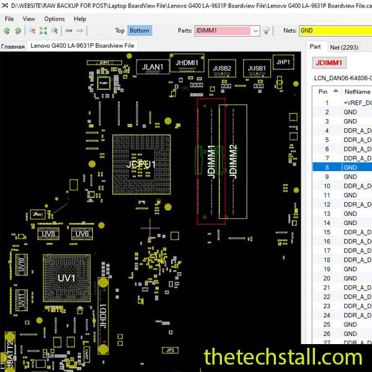
Task: Select pin 13 GND row
Action: (x=342, y=214)
